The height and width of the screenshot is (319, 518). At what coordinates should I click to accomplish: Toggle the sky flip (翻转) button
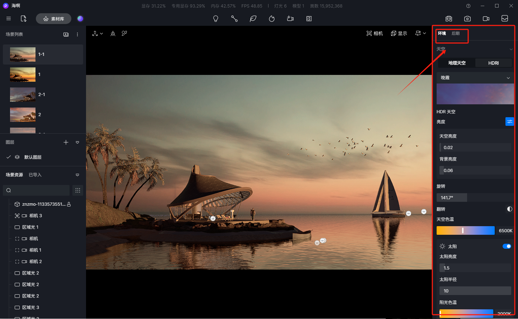(509, 209)
